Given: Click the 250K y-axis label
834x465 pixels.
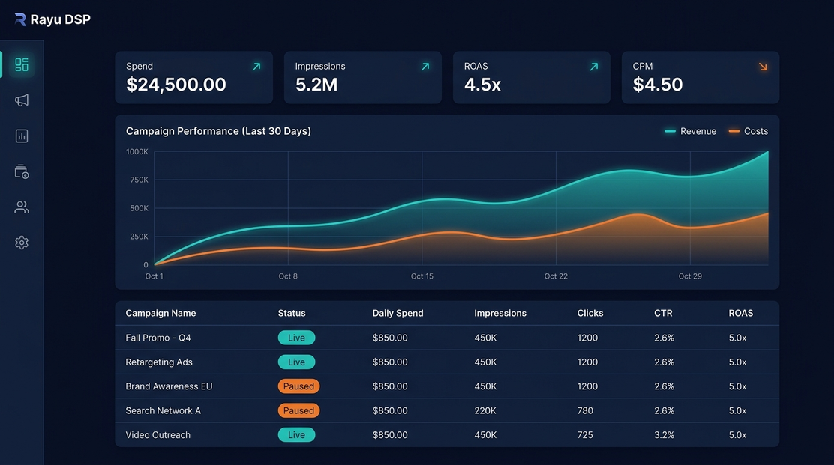Looking at the screenshot, I should coord(139,236).
